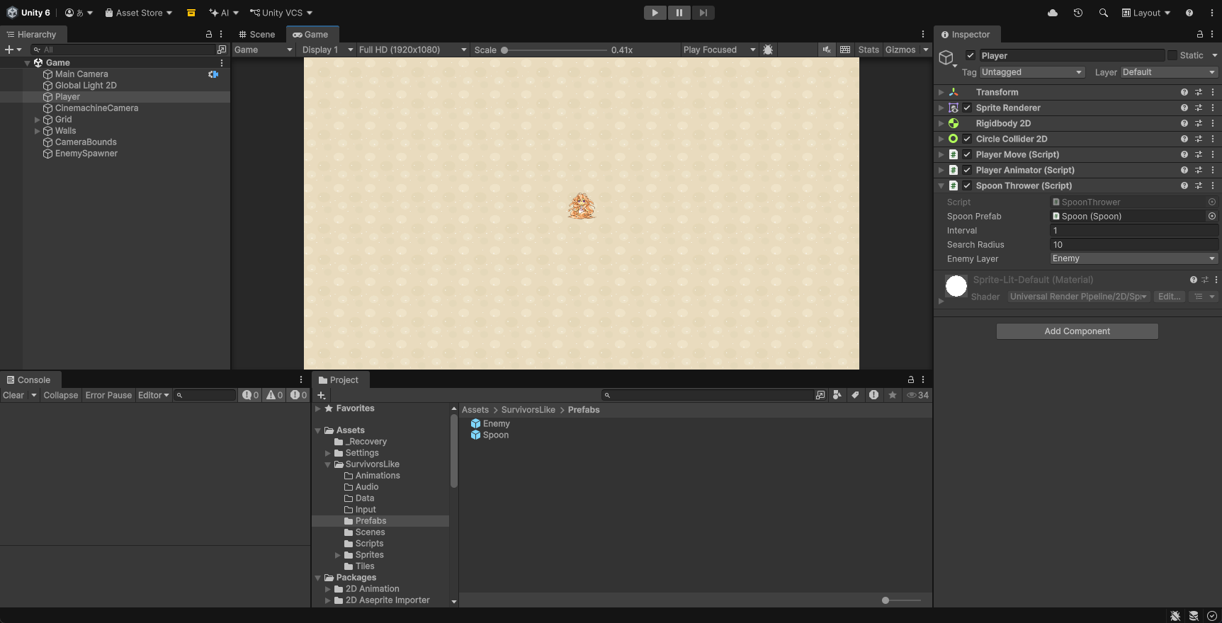The width and height of the screenshot is (1222, 623).
Task: Toggle the mute audio icon in Game view
Action: coord(827,50)
